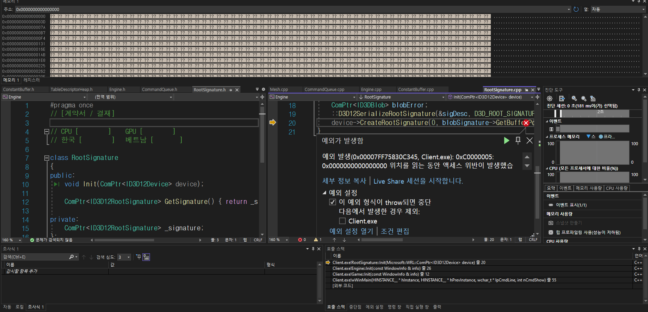Open the global scope dropdown in left editor
648x312 pixels.
(x=171, y=97)
